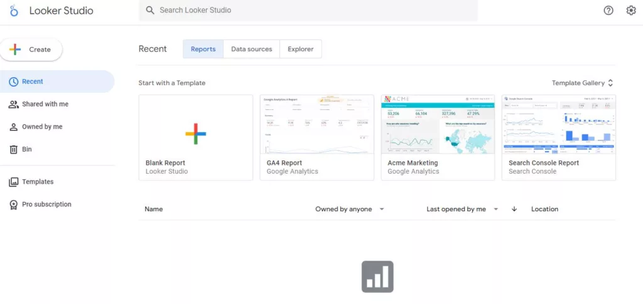Open the GA4 Report template

317,137
